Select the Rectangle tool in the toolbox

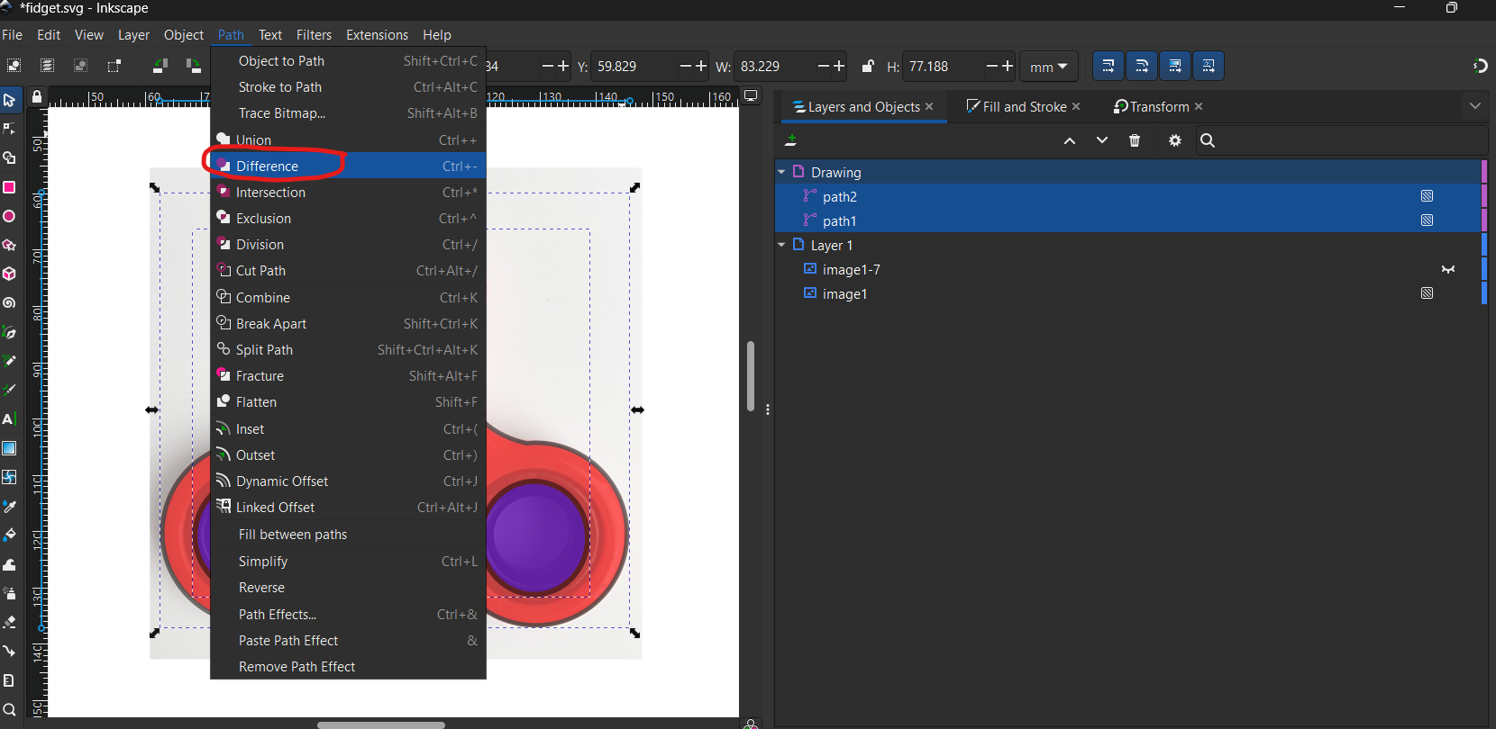point(9,187)
